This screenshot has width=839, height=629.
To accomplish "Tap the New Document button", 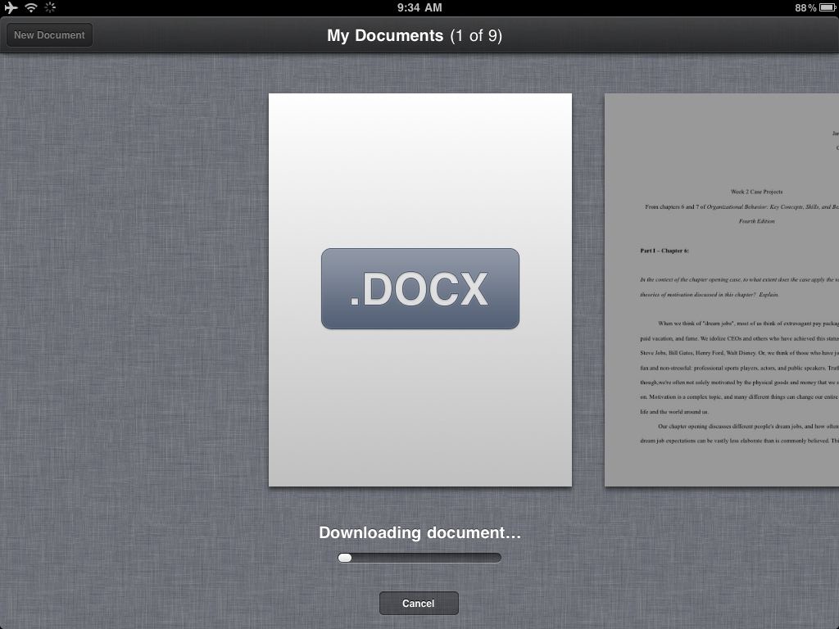I will 49,35.
